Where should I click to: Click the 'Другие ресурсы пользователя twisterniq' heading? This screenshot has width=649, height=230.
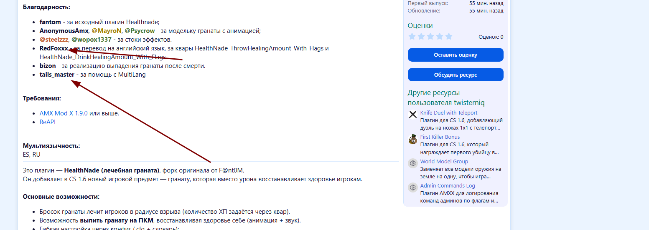[446, 97]
